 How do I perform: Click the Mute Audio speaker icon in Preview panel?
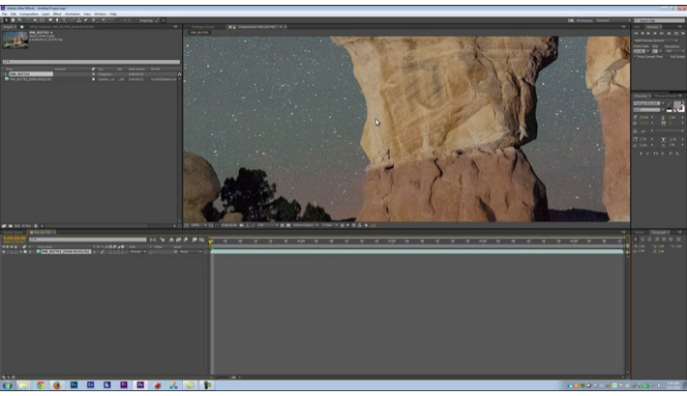tap(669, 33)
